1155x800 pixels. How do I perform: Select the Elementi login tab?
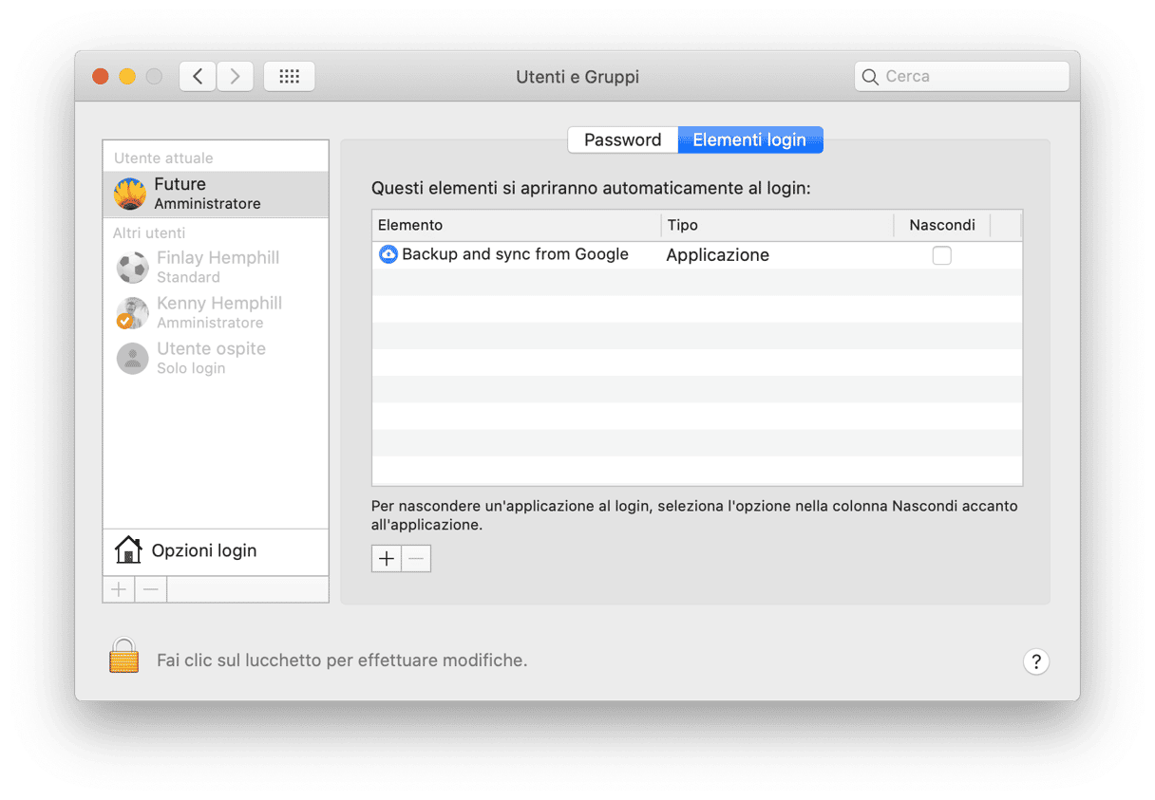point(749,140)
